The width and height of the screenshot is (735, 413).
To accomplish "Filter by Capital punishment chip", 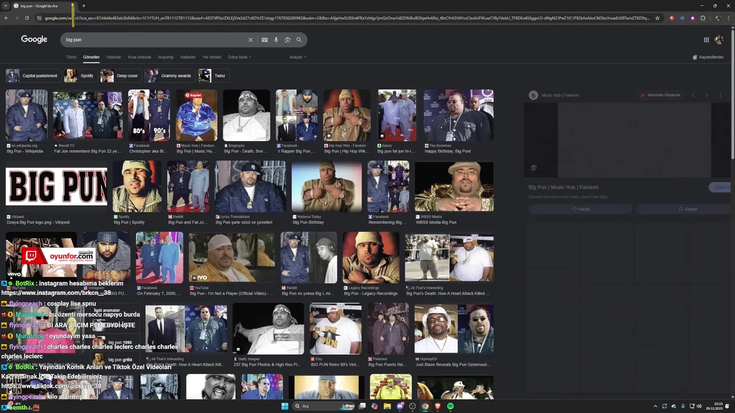I will click(x=33, y=76).
